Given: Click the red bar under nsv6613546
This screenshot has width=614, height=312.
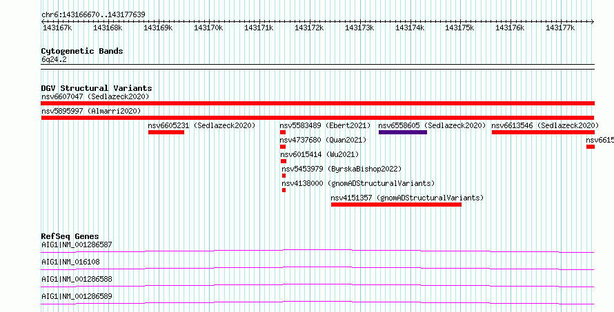Looking at the screenshot, I should [543, 132].
